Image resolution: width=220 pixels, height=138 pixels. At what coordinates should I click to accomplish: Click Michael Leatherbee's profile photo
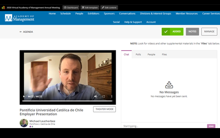[x=24, y=123]
